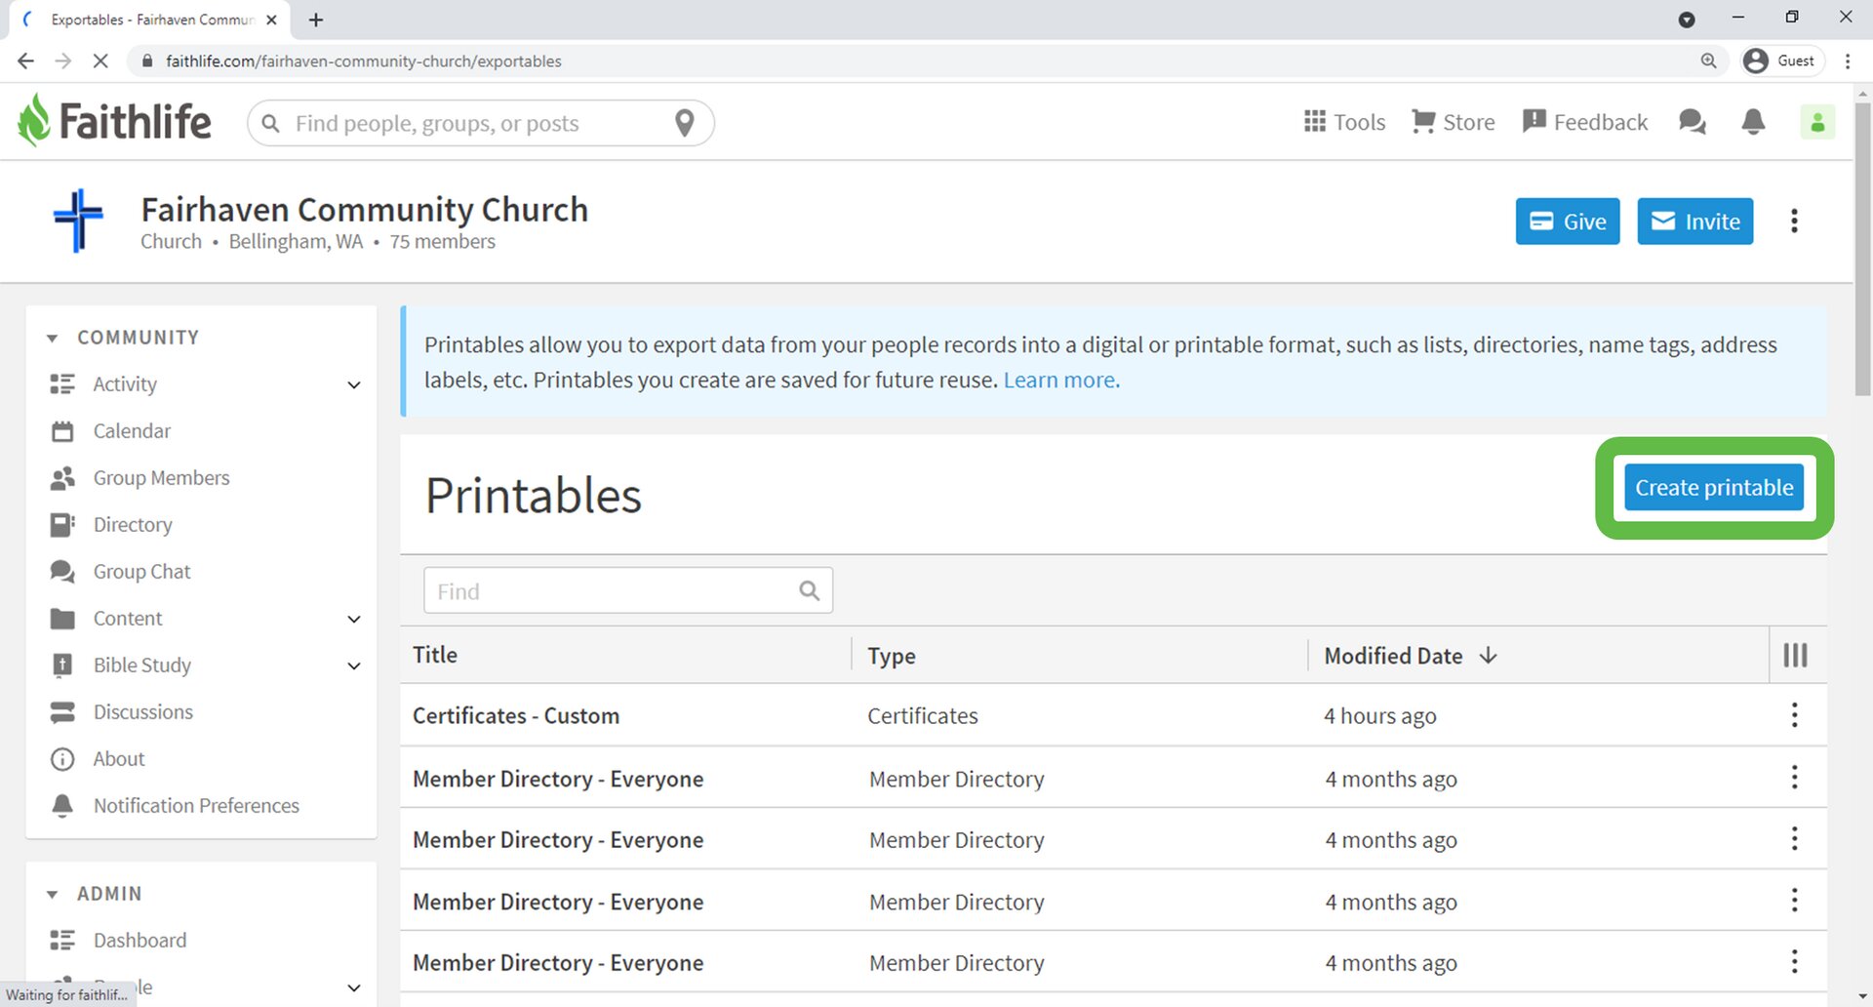Viewport: 1873px width, 1007px height.
Task: Open the green user profile avatar
Action: click(x=1817, y=122)
